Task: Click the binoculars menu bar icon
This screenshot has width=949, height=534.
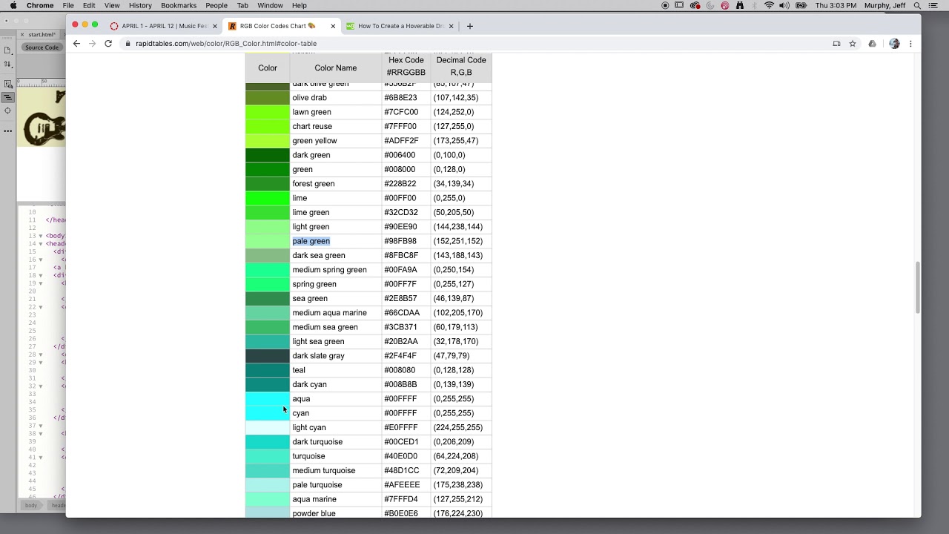Action: click(x=740, y=5)
